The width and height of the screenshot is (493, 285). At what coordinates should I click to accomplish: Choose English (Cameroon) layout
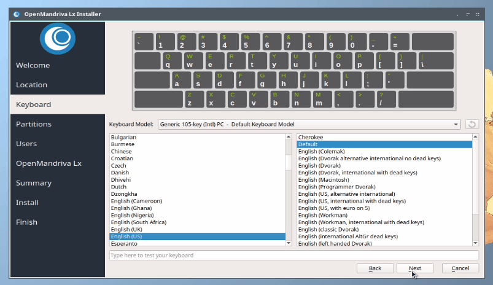point(198,201)
